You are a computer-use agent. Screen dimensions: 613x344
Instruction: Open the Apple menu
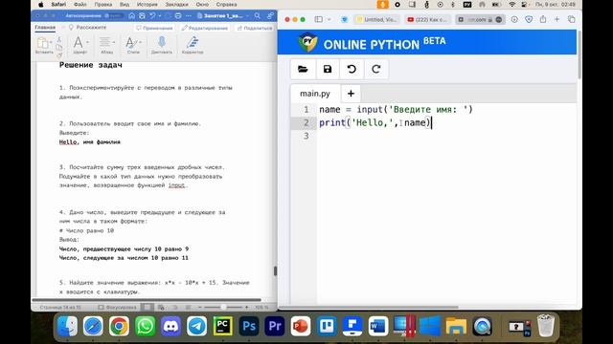pyautogui.click(x=40, y=4)
